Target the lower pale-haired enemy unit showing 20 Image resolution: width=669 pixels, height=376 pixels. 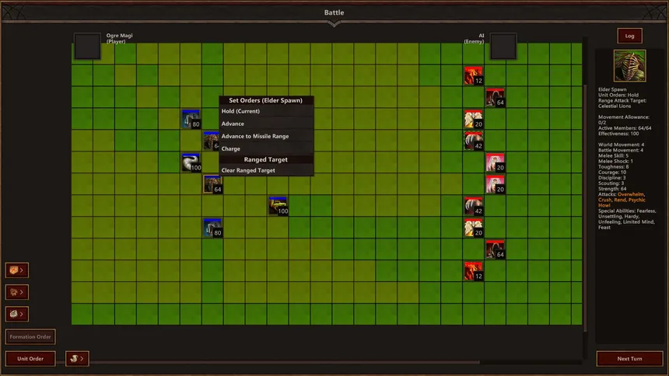coord(496,184)
